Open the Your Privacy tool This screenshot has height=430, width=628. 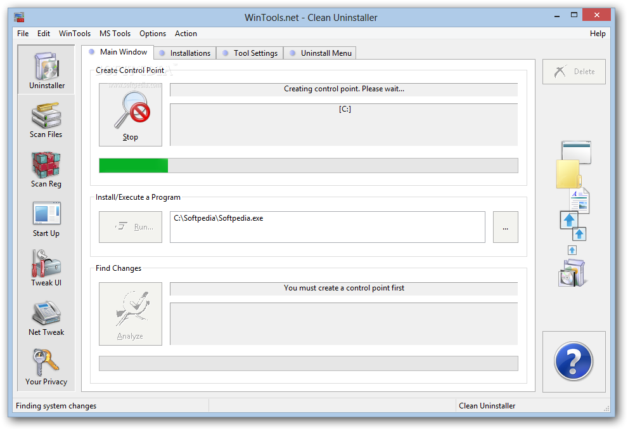point(46,367)
